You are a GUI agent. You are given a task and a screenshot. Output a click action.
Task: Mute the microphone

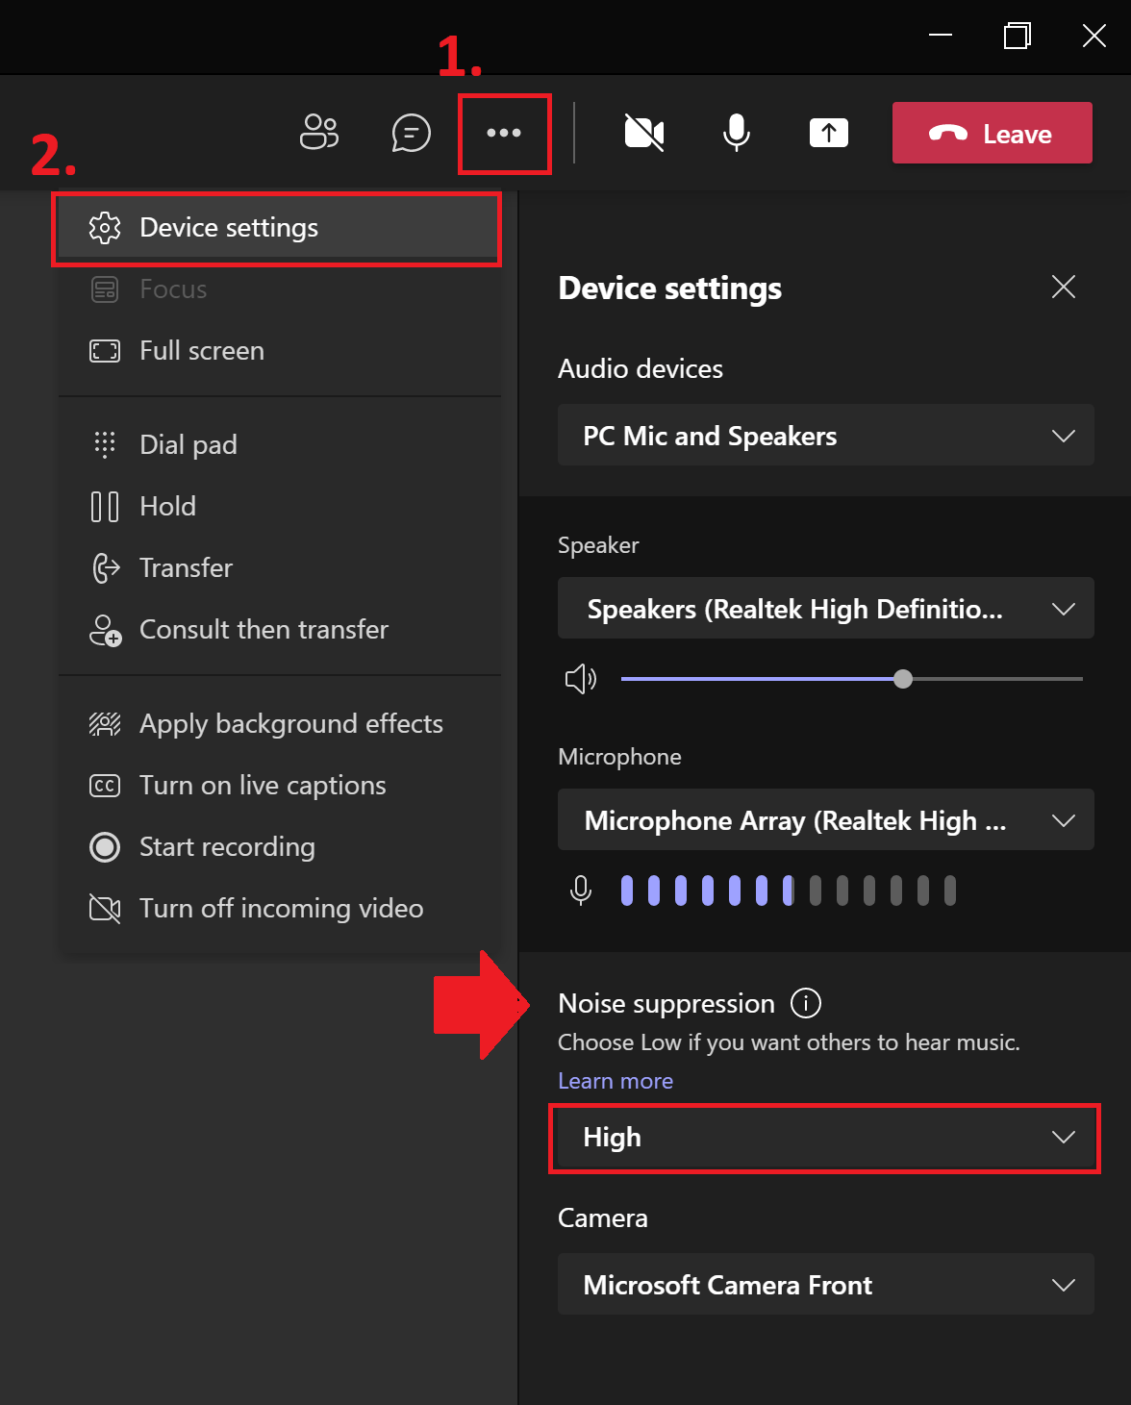(736, 133)
